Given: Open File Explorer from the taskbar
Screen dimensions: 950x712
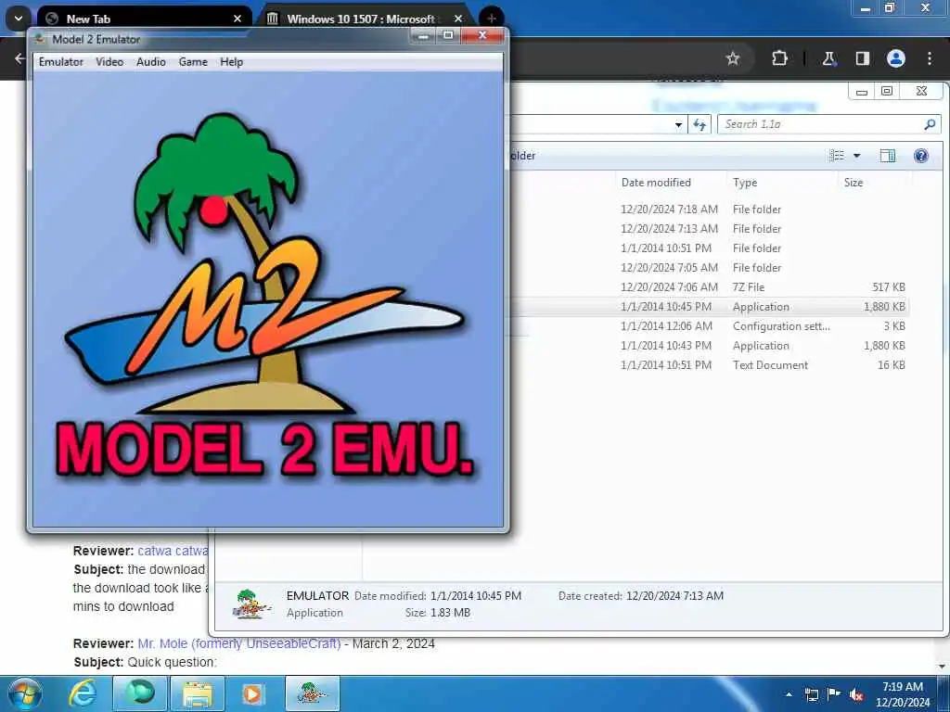Looking at the screenshot, I should [198, 693].
